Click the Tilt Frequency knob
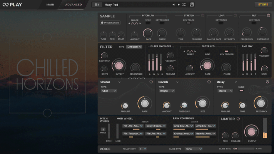Image resolution: width=274 pixels, height=154 pixels. pos(247,32)
